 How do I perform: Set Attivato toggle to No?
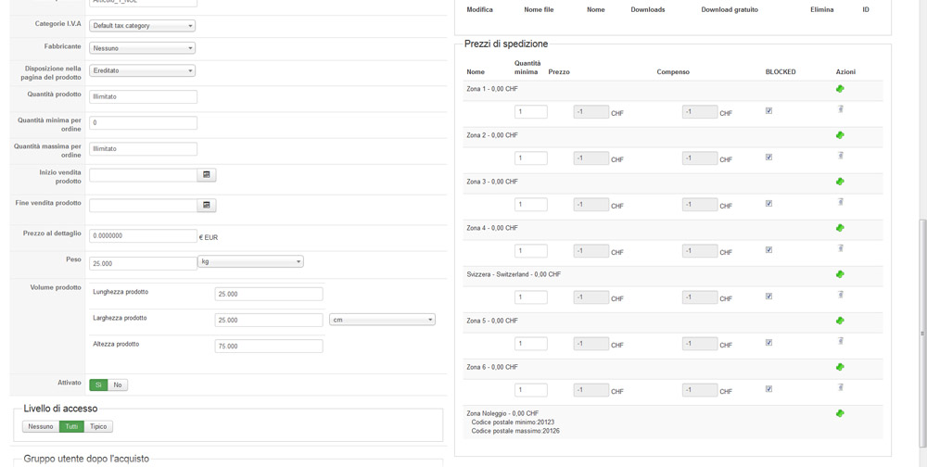118,385
